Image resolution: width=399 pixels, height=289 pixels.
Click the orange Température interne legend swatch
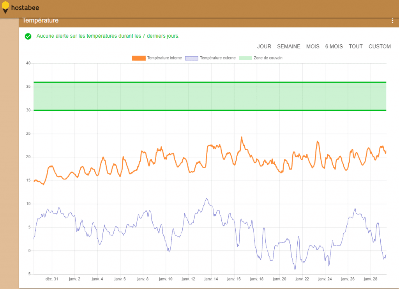[139, 58]
